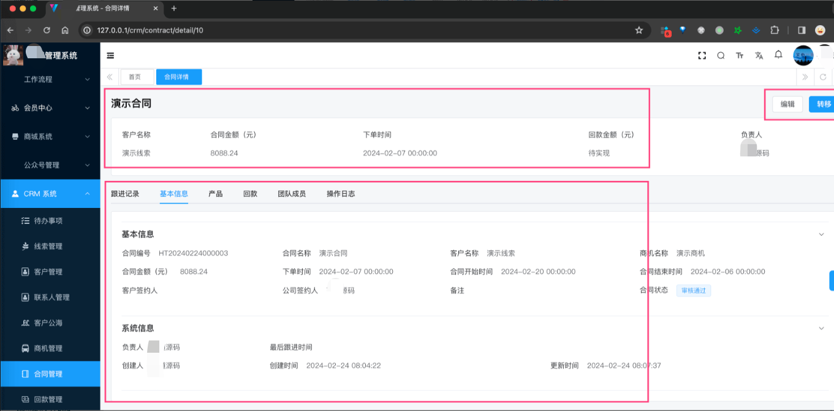Expand the 公众号管理 menu chevron
Image resolution: width=834 pixels, height=411 pixels.
88,165
